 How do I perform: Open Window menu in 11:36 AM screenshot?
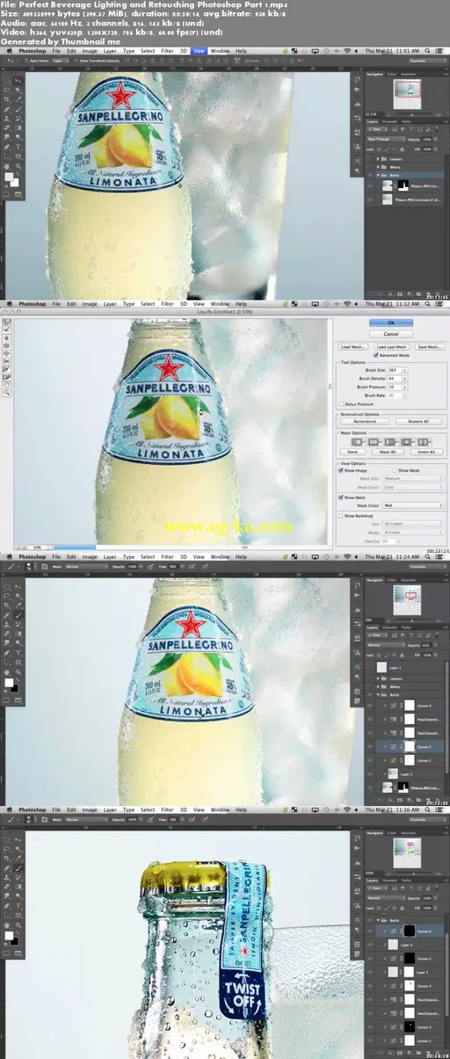(x=221, y=809)
